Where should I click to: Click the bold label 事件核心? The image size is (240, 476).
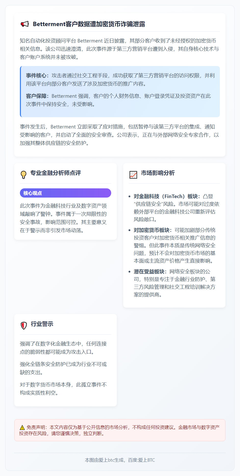tap(37, 75)
